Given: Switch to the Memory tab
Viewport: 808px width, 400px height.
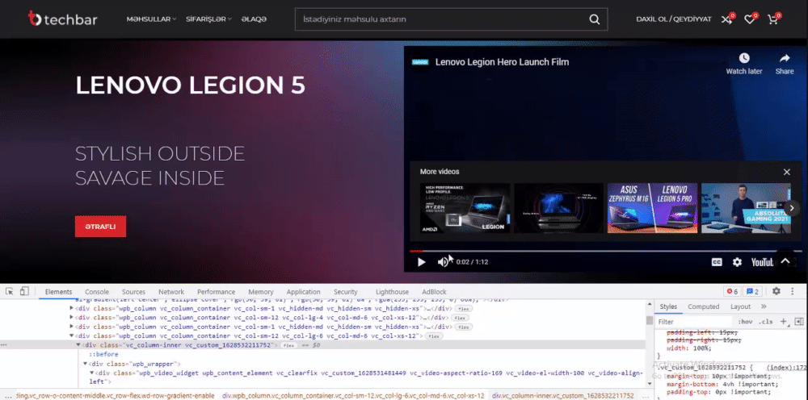Looking at the screenshot, I should pos(261,291).
